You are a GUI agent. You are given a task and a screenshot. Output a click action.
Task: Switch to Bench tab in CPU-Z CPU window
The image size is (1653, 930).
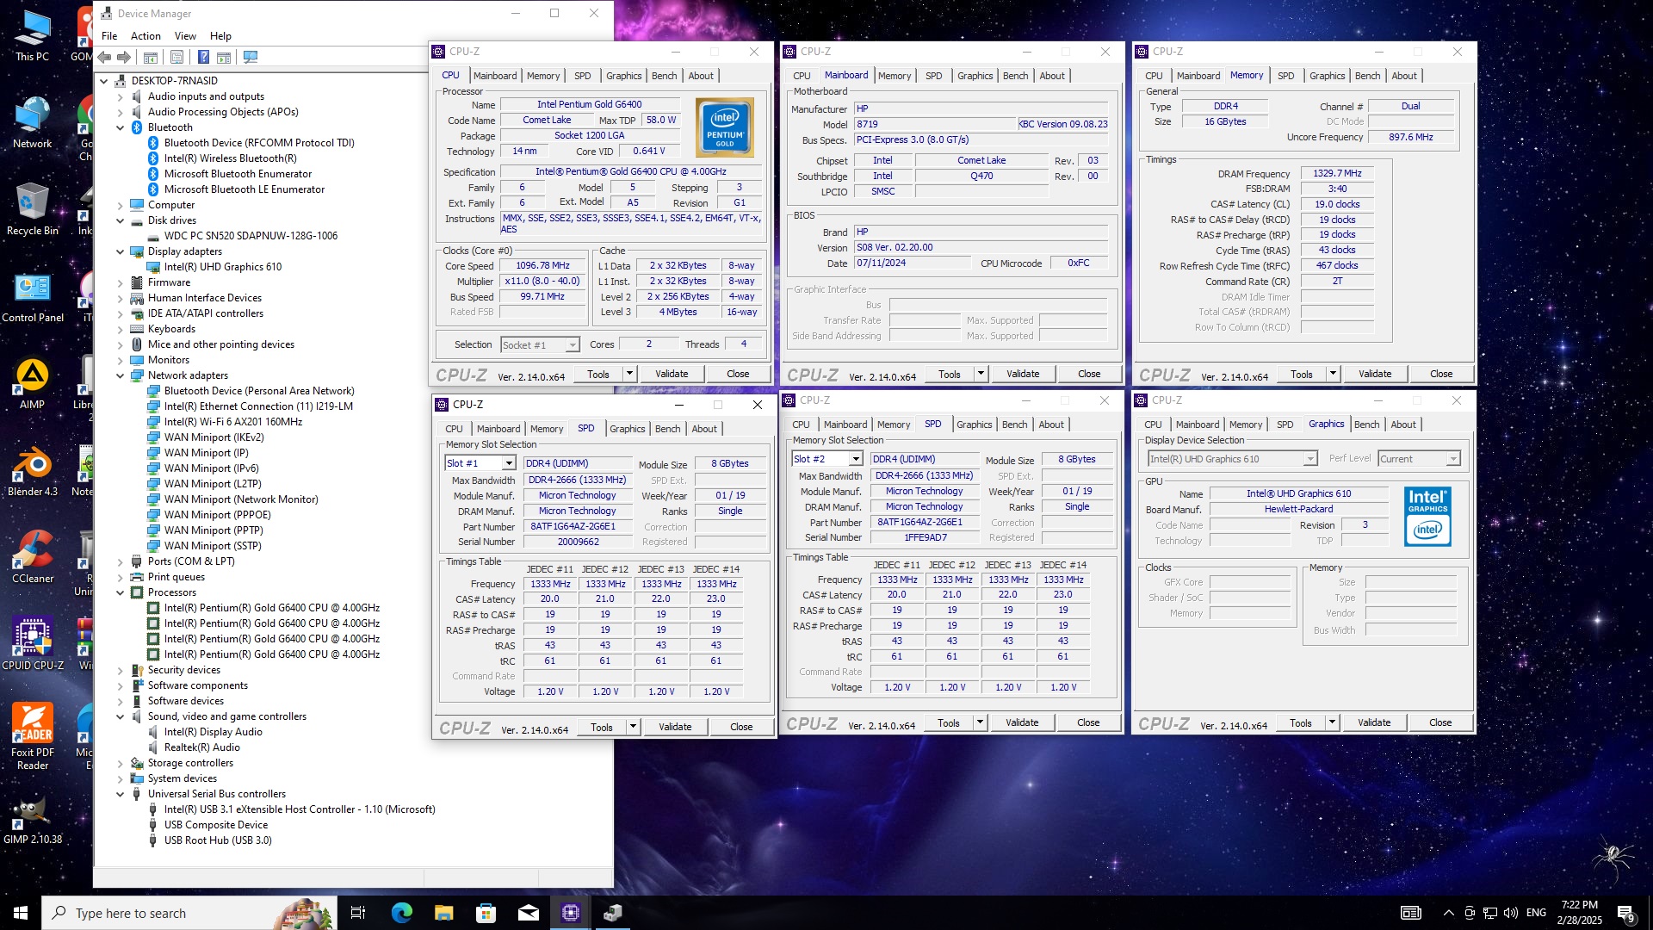(x=664, y=76)
